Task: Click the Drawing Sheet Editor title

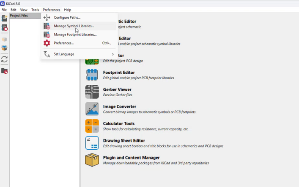Action: tap(124, 140)
